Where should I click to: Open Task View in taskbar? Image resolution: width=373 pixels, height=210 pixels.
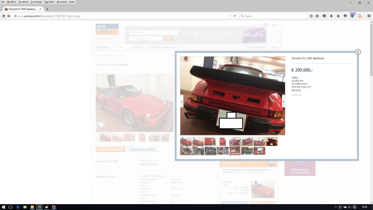point(11,207)
